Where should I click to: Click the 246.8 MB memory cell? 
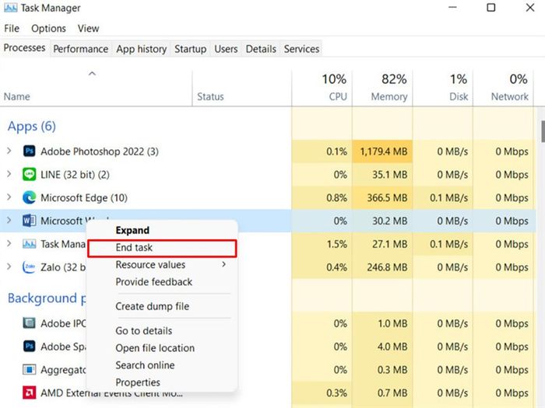point(382,267)
